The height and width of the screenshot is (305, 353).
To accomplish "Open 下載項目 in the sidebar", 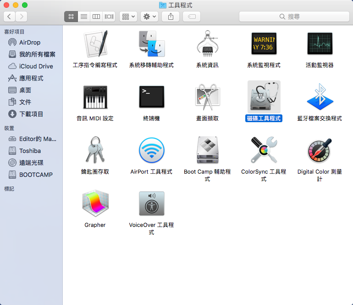I will click(x=31, y=114).
